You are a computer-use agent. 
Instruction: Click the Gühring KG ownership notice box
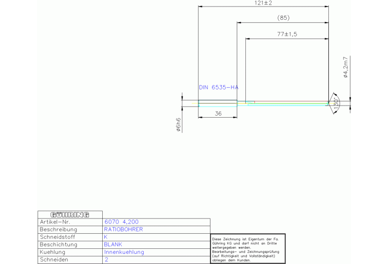248,248
